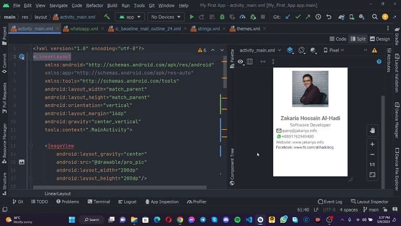The image size is (401, 226).
Task: Toggle the Structure tool window
Action: click(x=4, y=183)
